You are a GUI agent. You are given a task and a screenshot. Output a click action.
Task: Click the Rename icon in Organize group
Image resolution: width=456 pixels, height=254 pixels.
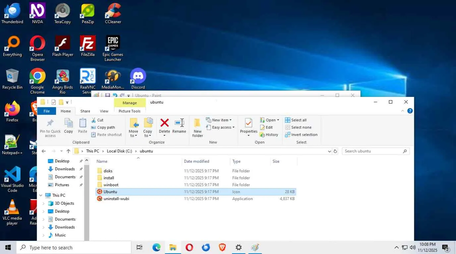pyautogui.click(x=179, y=123)
